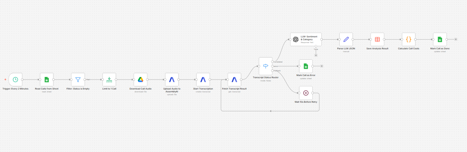Click the router's error output connector
The image size is (467, 152).
tap(272, 66)
